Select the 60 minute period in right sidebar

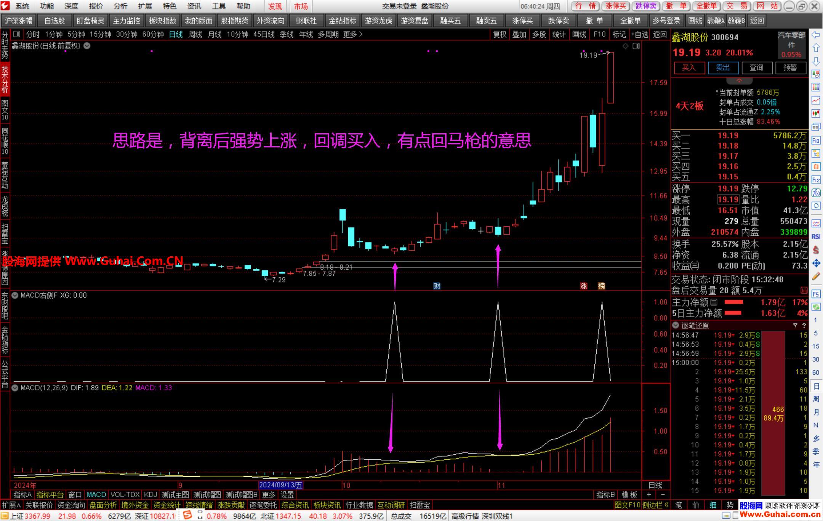pyautogui.click(x=816, y=372)
